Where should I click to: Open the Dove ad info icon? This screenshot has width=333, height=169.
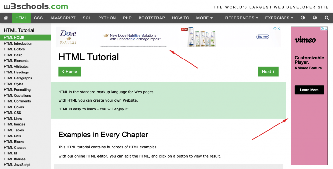(x=275, y=29)
